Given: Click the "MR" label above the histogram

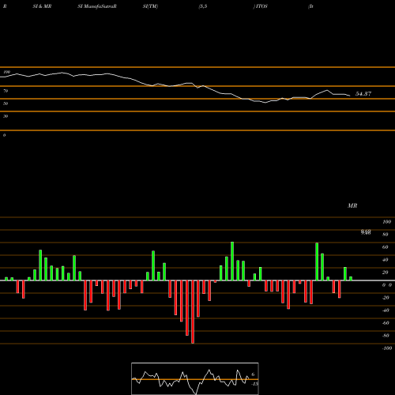Looking at the screenshot, I should (352, 205).
